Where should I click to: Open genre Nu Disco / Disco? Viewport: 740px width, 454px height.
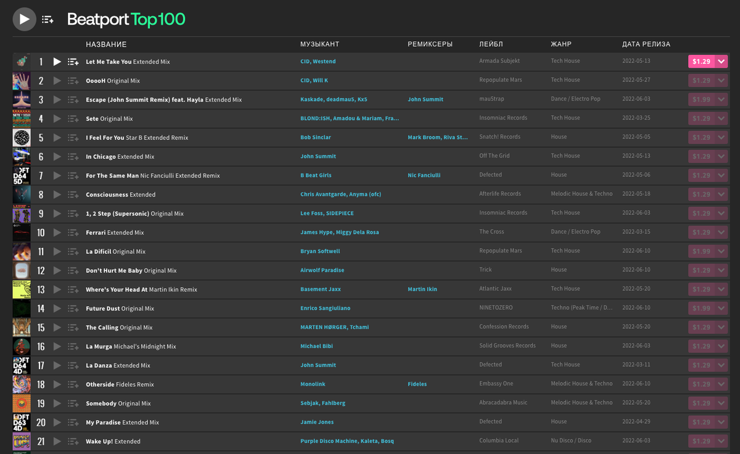pos(571,441)
